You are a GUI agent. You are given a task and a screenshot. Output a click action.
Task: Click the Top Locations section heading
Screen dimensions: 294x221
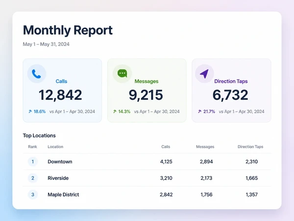pos(39,135)
